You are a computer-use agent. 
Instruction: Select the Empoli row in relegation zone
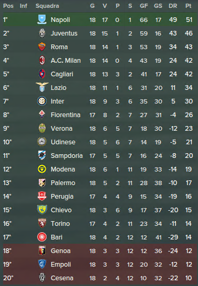(100, 264)
